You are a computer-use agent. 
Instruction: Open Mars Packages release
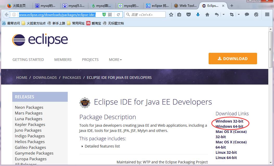pyautogui.click(x=29, y=113)
